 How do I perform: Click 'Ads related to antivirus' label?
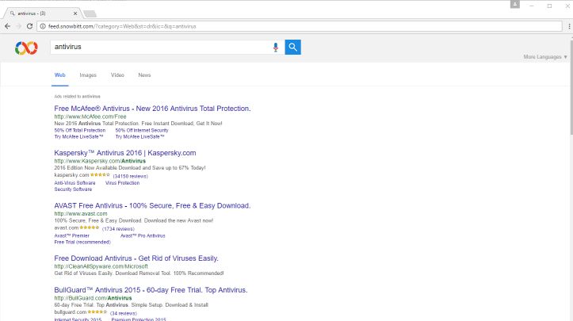coord(77,97)
